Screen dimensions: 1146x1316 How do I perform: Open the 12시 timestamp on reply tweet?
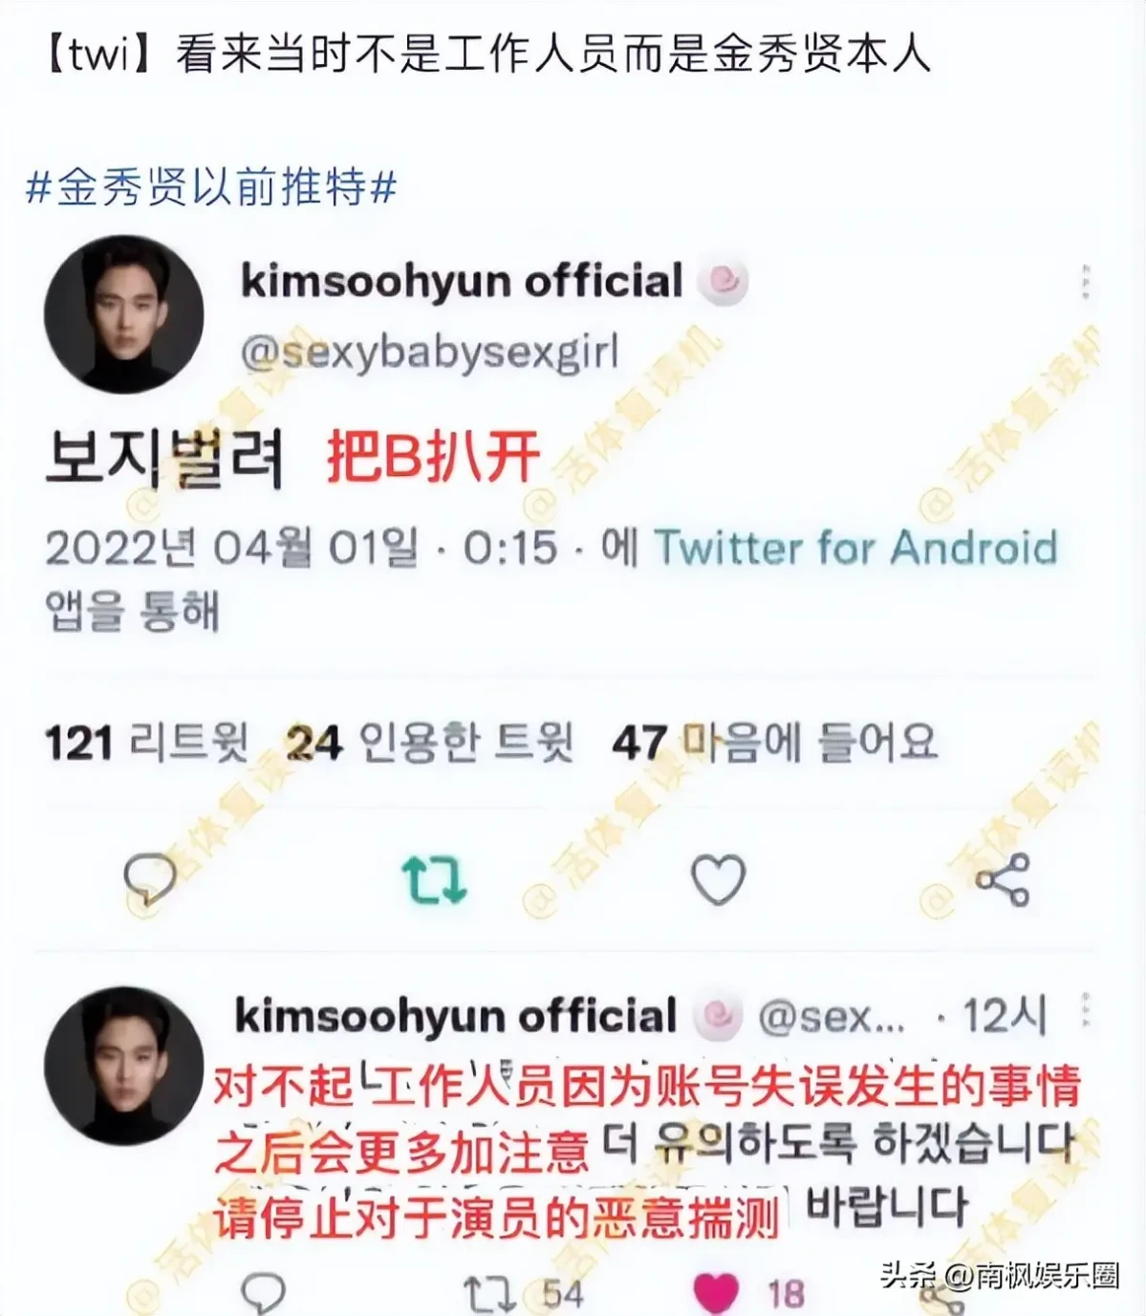(x=1004, y=1017)
